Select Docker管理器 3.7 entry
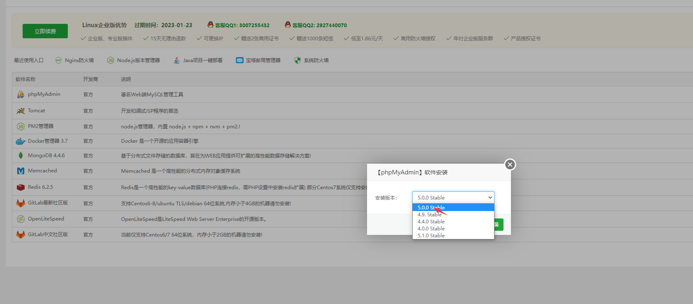 48,141
